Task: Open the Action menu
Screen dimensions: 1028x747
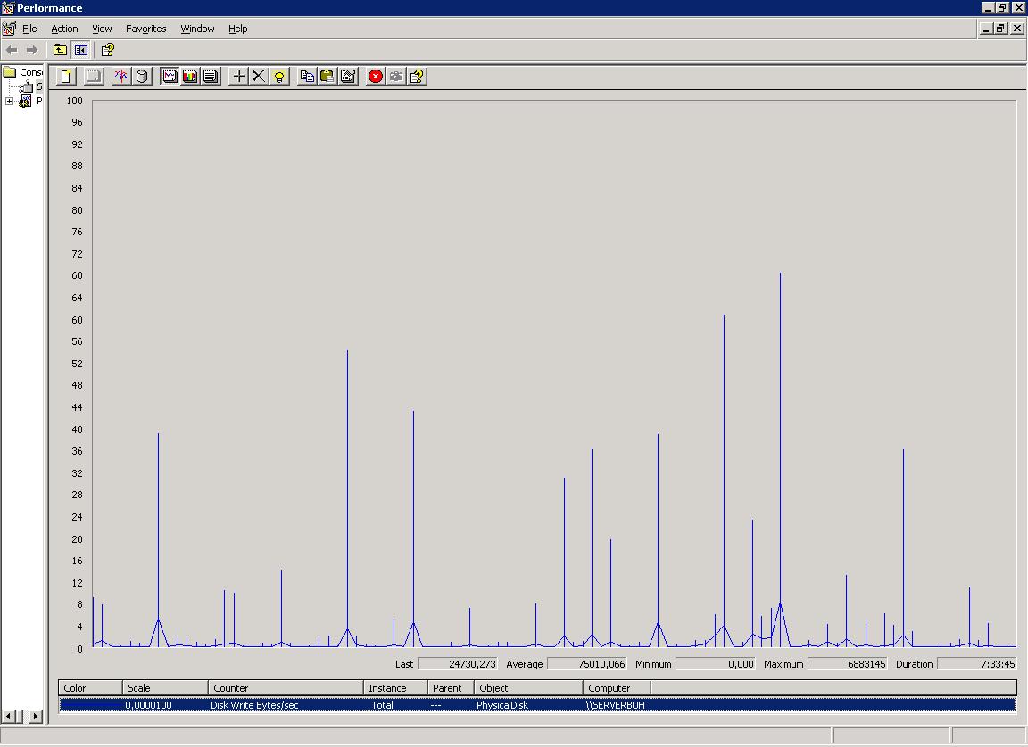Action: [64, 29]
